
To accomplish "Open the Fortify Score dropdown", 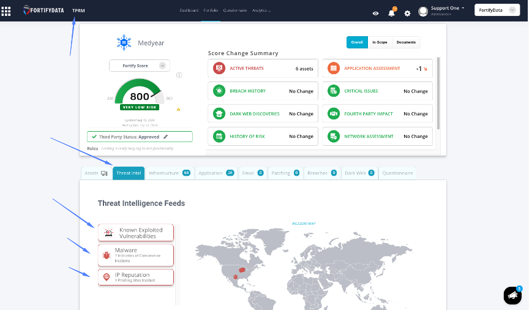I will [x=140, y=66].
